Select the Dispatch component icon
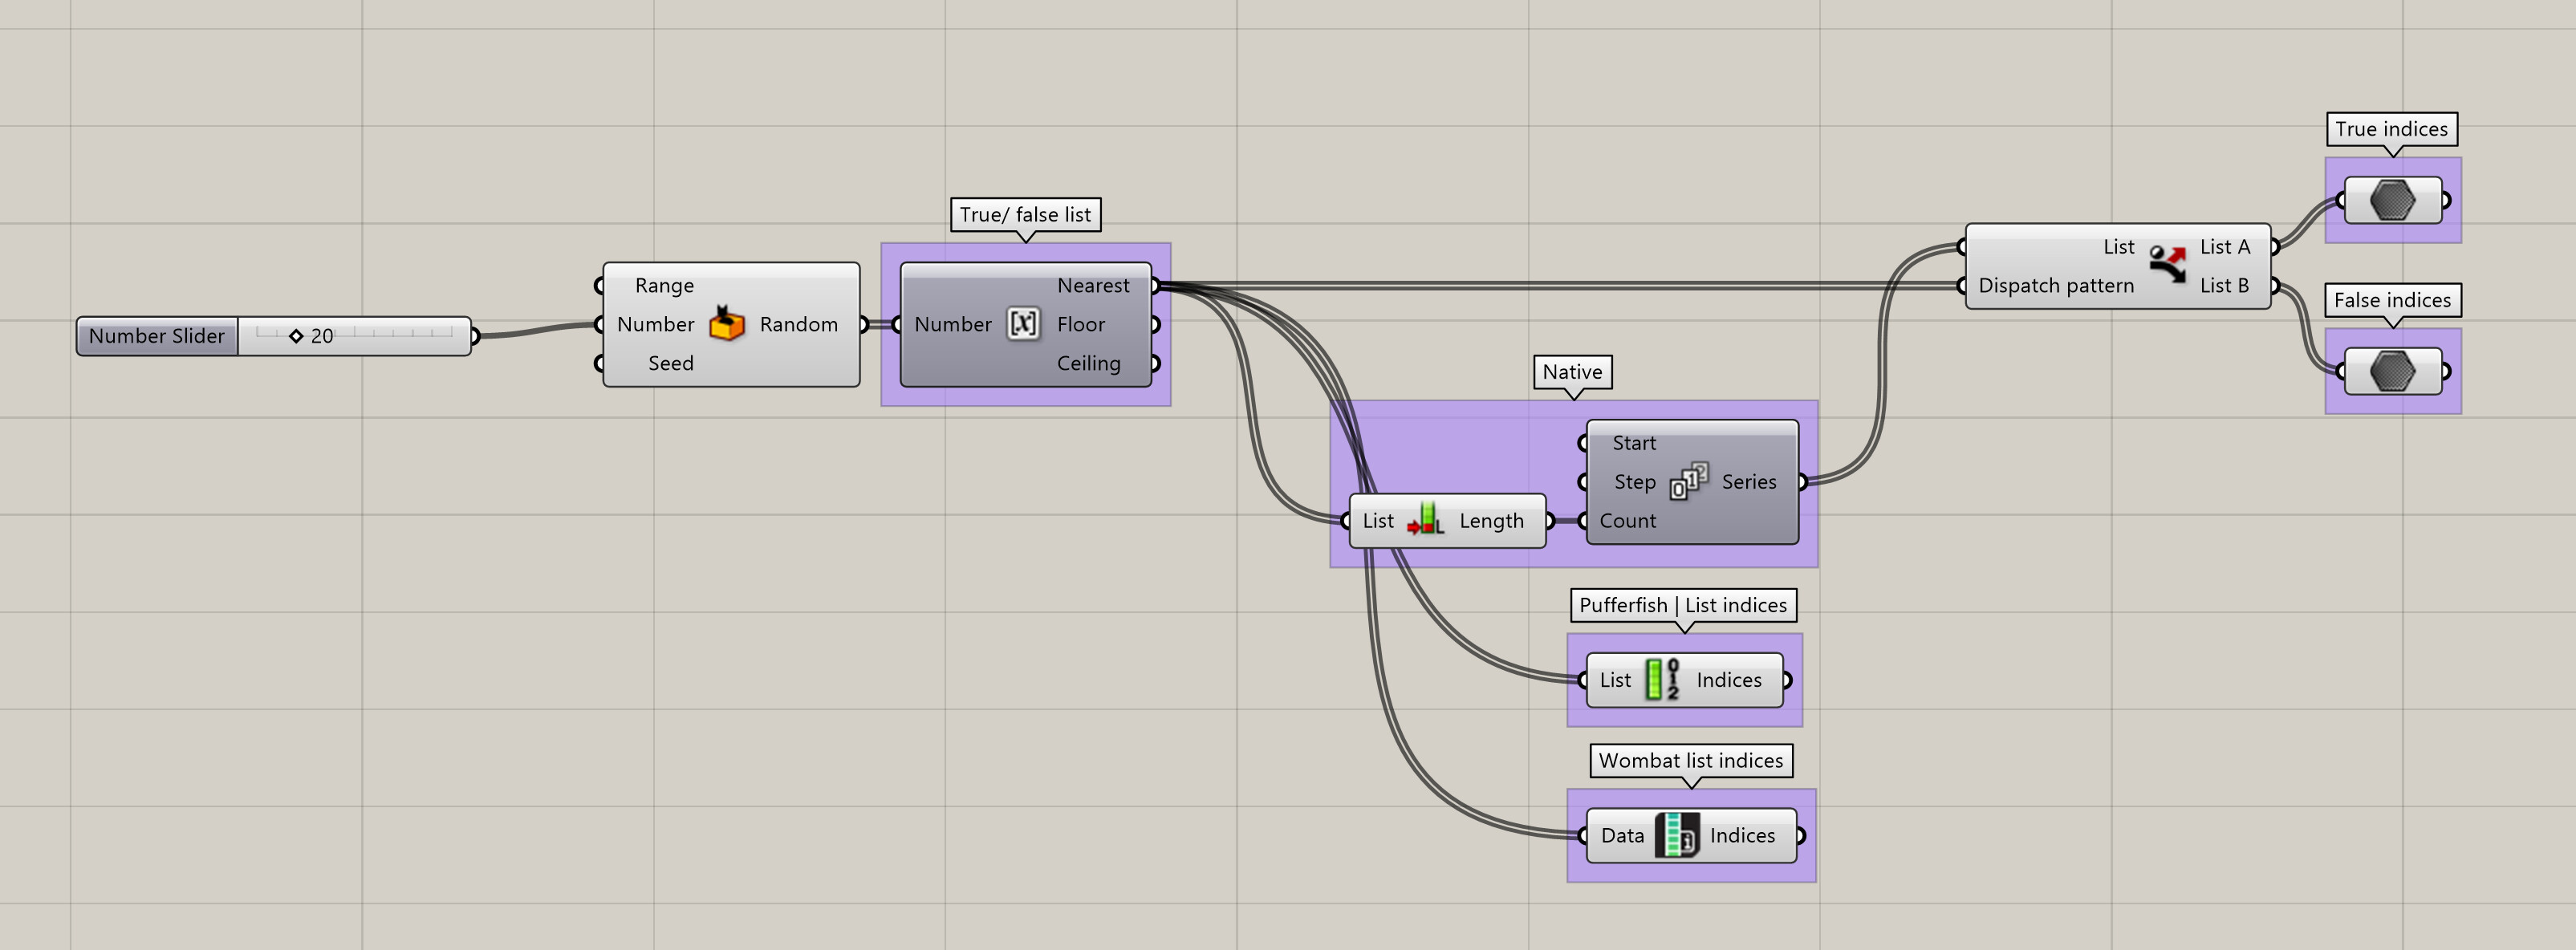 point(2167,266)
